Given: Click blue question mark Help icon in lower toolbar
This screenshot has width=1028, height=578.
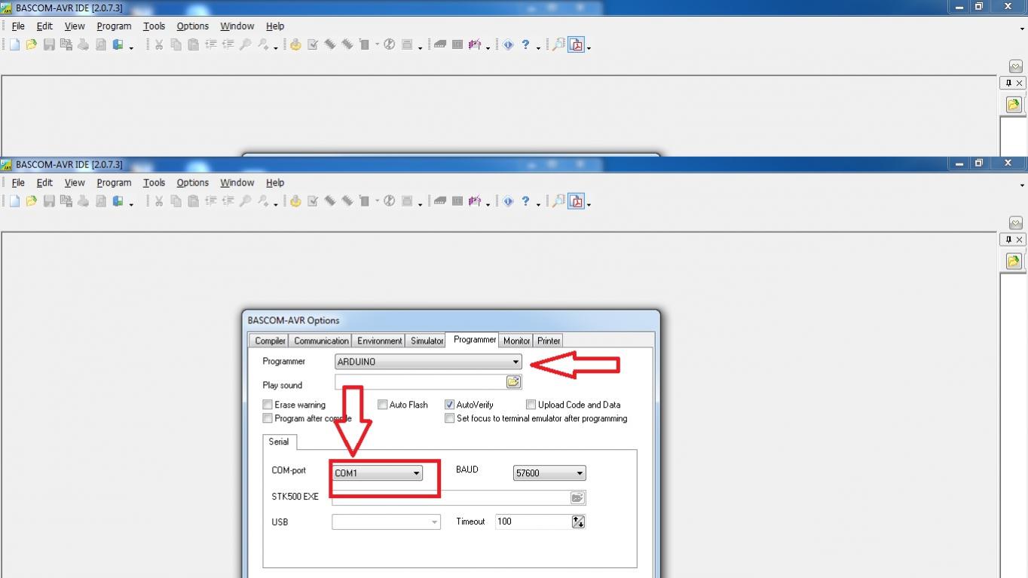Looking at the screenshot, I should (525, 201).
